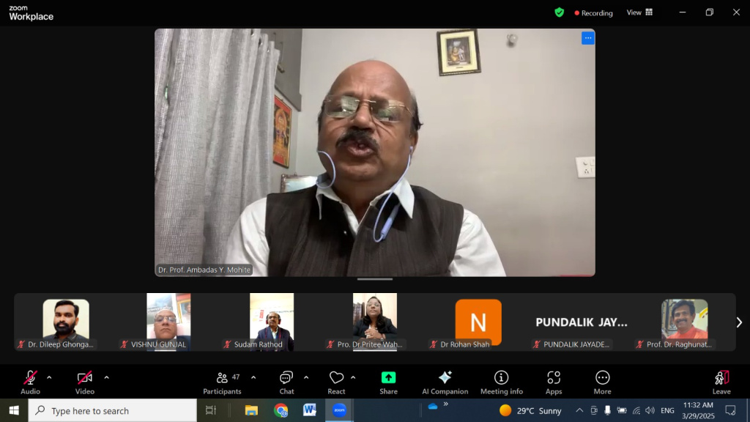Leave the meeting
Image resolution: width=750 pixels, height=422 pixels.
coord(721,382)
